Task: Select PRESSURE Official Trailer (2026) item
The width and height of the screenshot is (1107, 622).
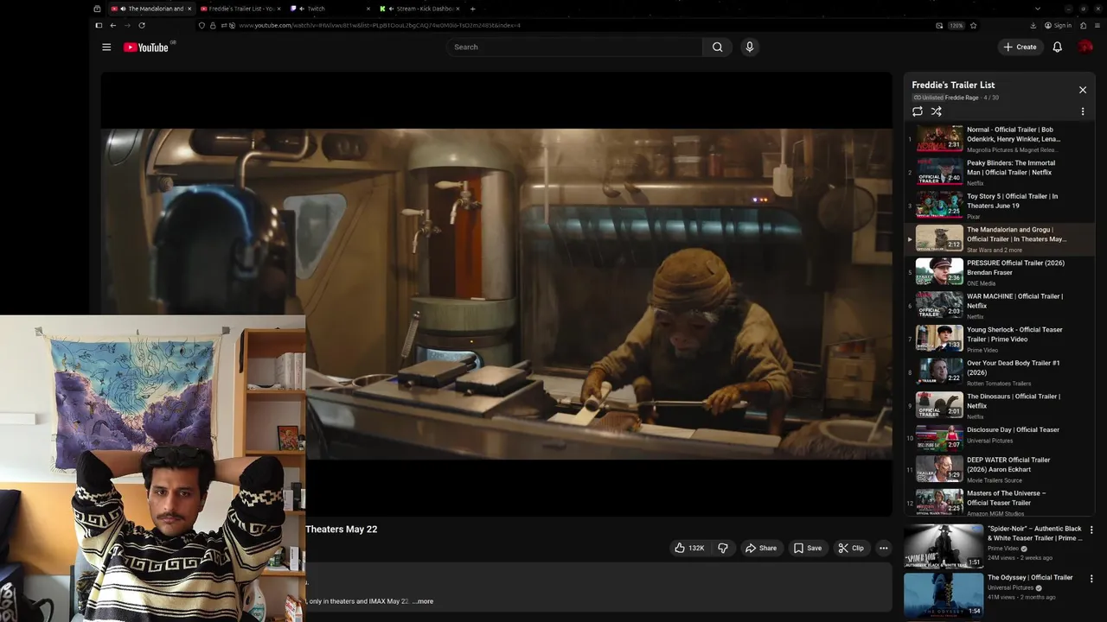Action: [999, 272]
